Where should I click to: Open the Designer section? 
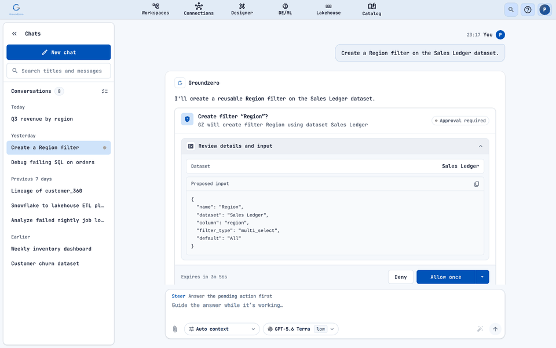pos(242,9)
